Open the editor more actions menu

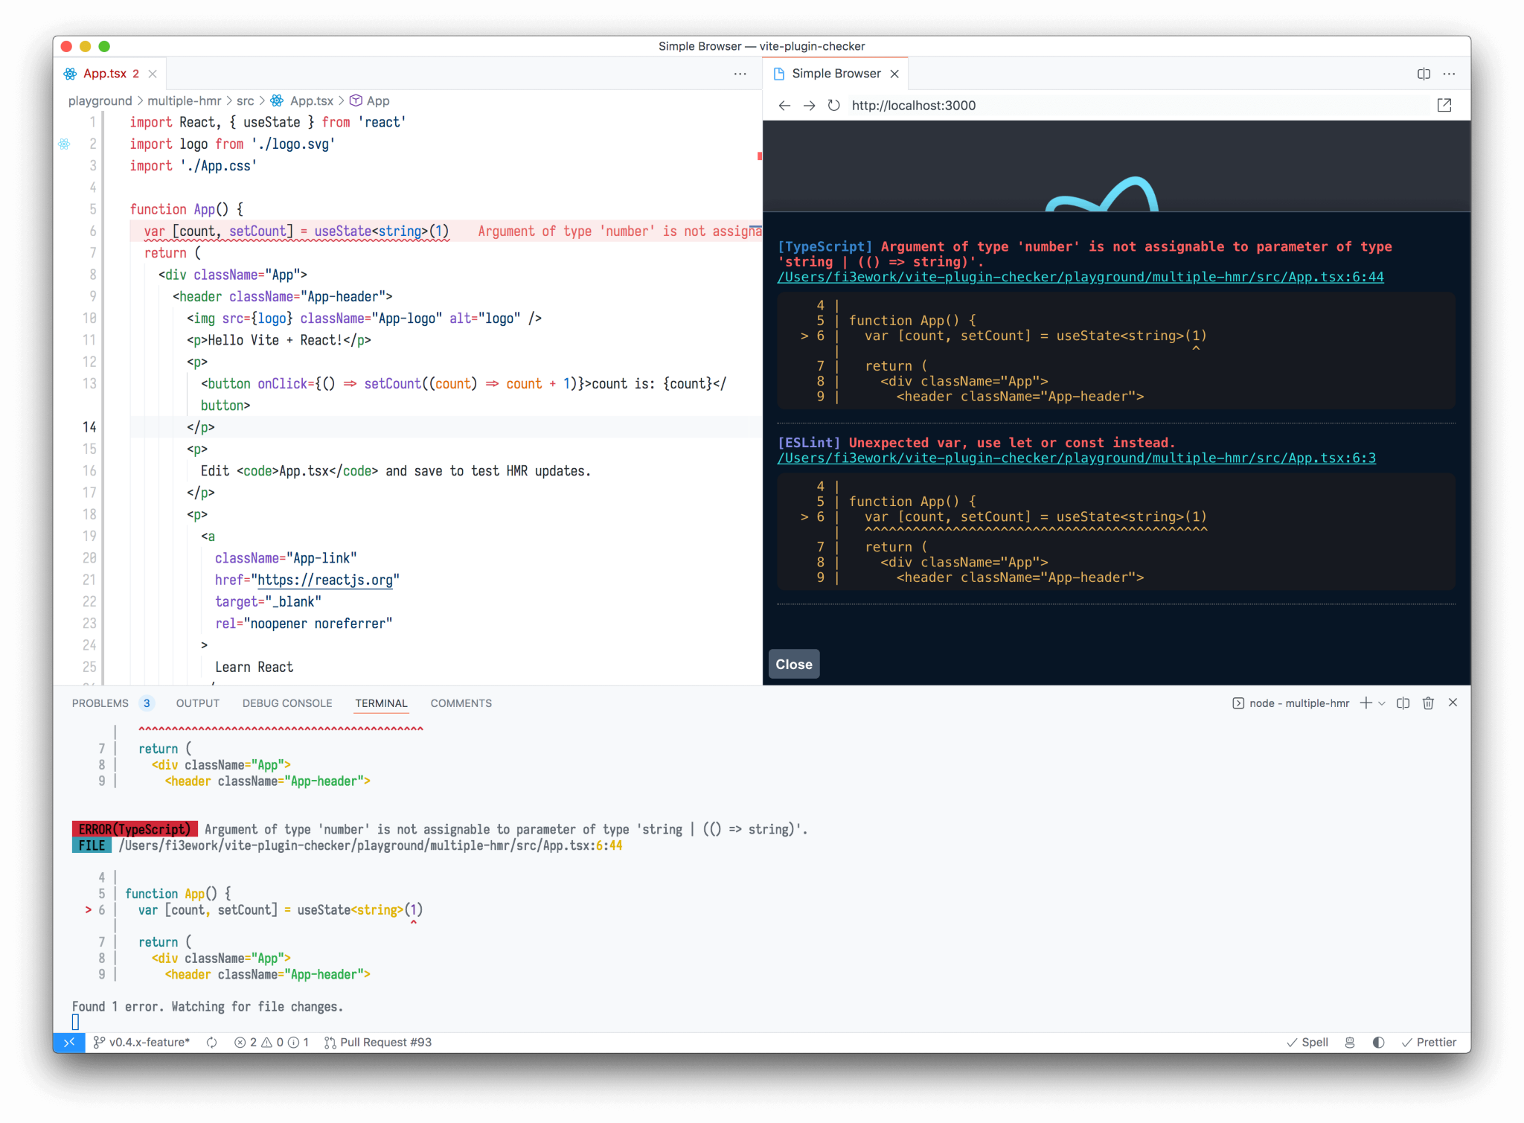740,74
